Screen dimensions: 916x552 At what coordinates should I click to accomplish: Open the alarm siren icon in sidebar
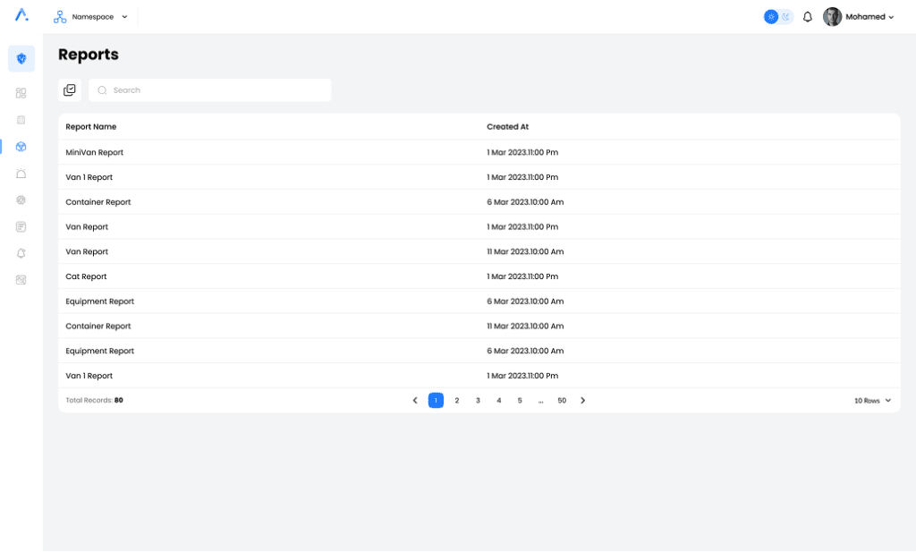tap(21, 174)
